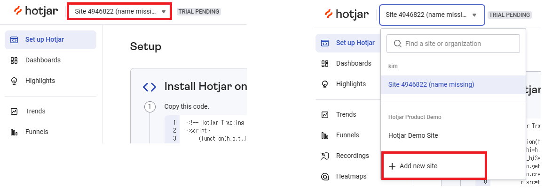This screenshot has width=544, height=194.
Task: Click Trends chart icon in right screenshot
Action: click(325, 115)
